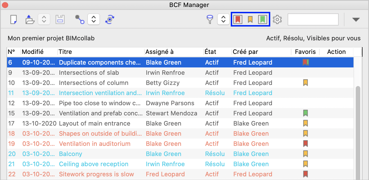Toggle the green bookmark filter
Screen dimensions: 369x180
263,19
